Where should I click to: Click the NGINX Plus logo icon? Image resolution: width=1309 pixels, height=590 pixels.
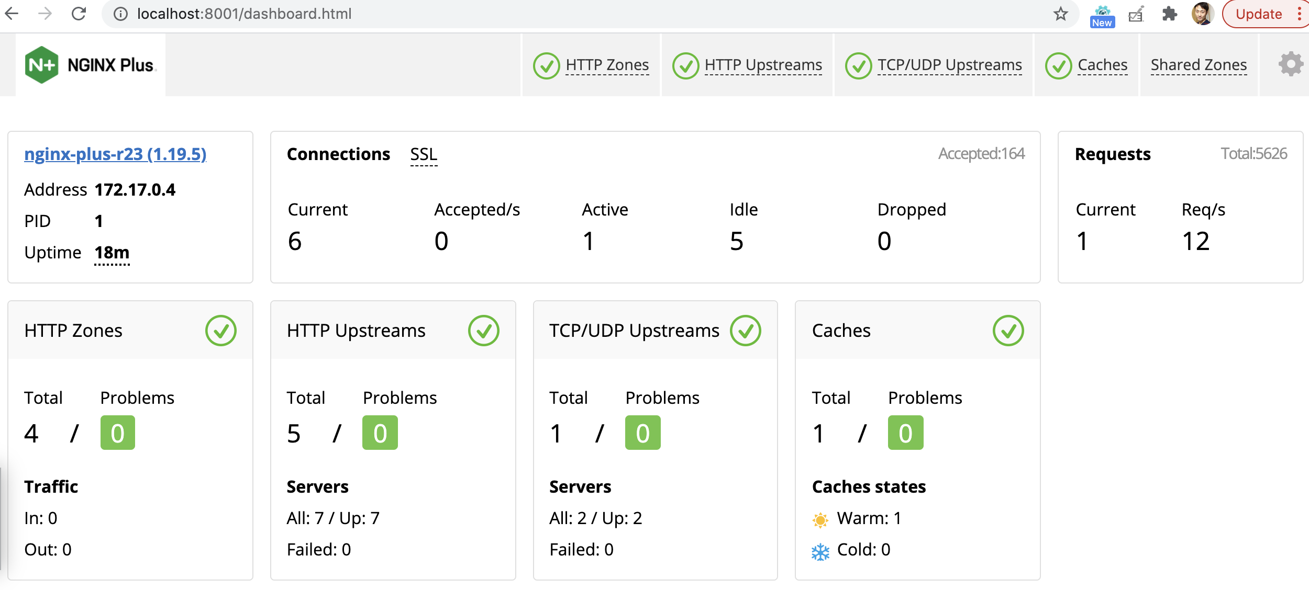[x=41, y=65]
